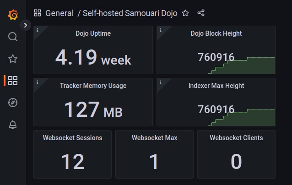Click the Websocket Sessions value 12
292x185 pixels.
73,162
